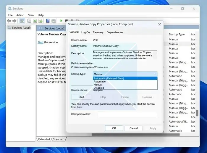This screenshot has width=207, height=153.
Task: Open the File menu
Action: tap(10, 15)
